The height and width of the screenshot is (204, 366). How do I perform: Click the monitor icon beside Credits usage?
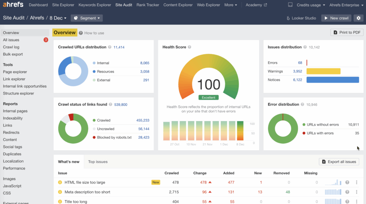(x=290, y=5)
